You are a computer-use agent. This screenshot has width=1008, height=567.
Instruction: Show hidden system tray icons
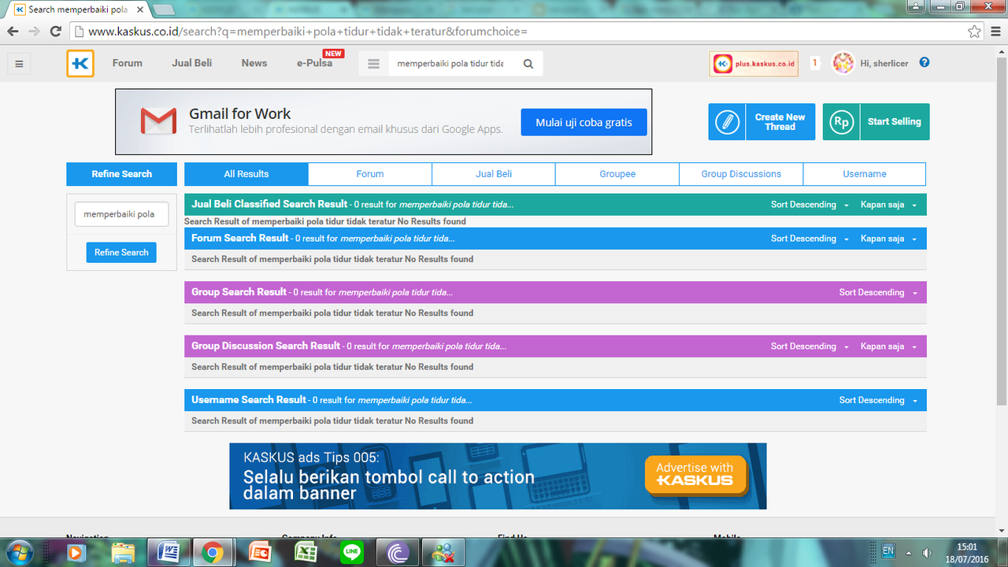(x=908, y=552)
